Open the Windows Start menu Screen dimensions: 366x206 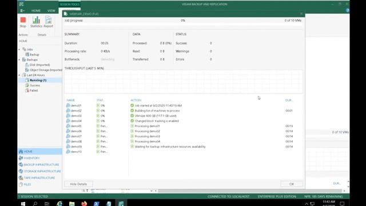pyautogui.click(x=23, y=204)
